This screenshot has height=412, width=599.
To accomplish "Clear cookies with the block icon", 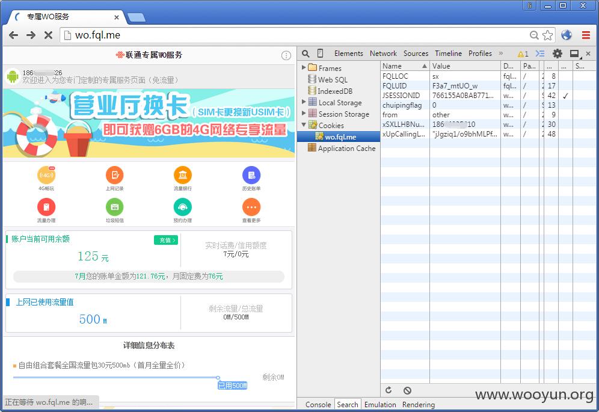I will 407,390.
